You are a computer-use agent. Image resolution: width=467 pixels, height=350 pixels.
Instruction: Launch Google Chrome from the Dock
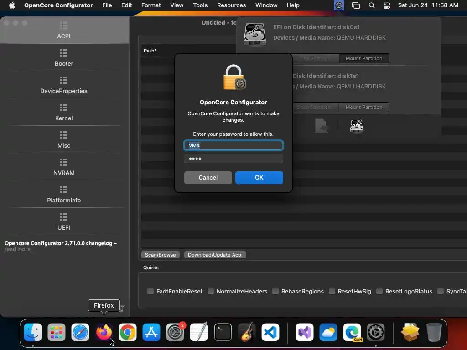click(x=128, y=332)
